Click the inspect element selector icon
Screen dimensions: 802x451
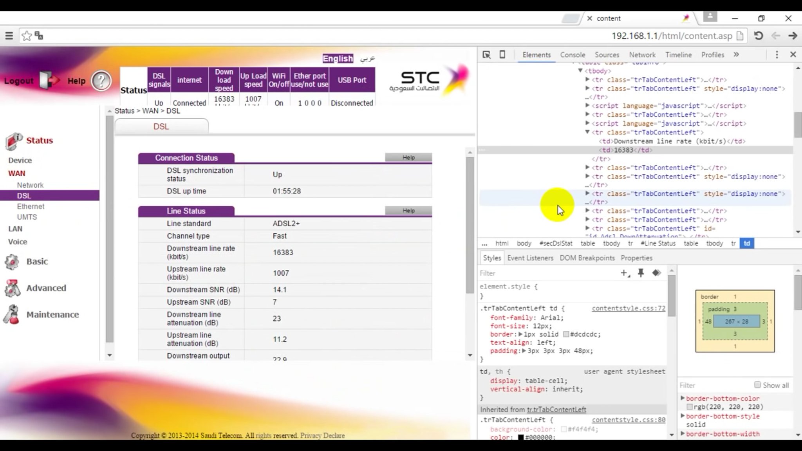click(486, 55)
